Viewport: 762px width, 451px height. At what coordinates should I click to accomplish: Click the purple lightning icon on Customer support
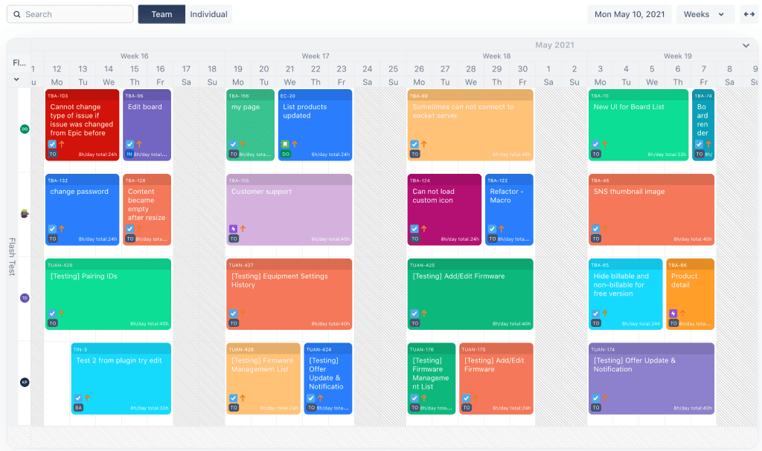click(234, 229)
